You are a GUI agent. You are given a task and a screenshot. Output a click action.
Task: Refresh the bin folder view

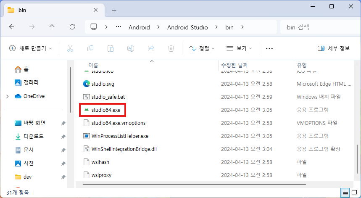pyautogui.click(x=72, y=27)
